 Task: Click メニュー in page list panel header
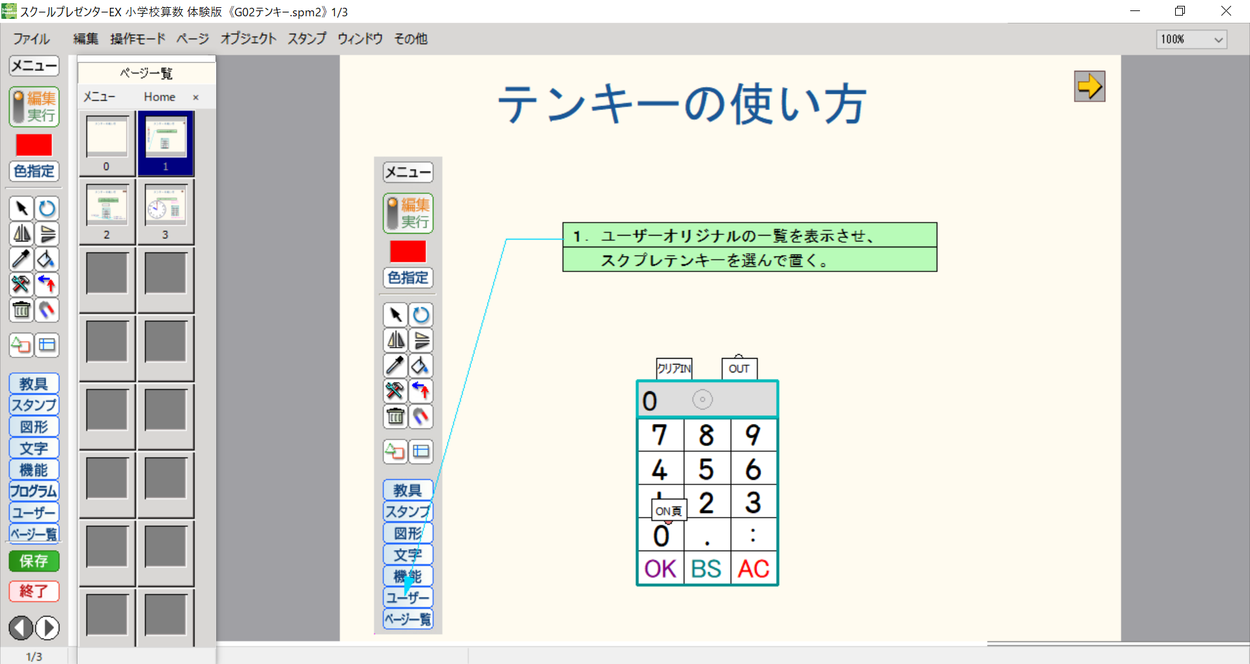point(99,97)
